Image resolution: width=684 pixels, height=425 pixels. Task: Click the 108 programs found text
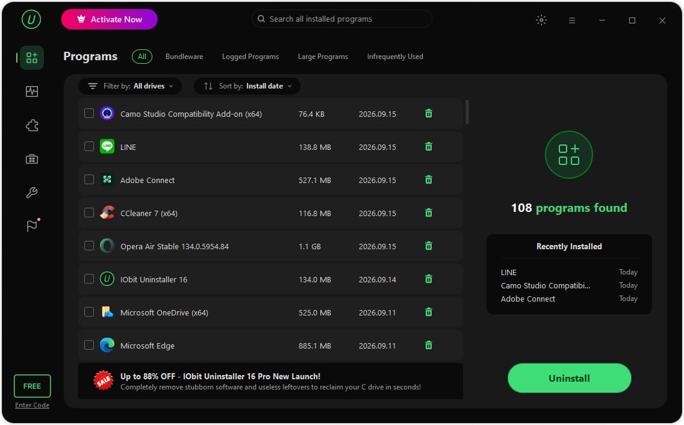pyautogui.click(x=569, y=208)
